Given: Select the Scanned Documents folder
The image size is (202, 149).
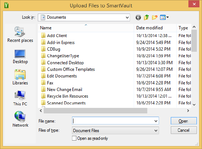Looking at the screenshot, I should [63, 103].
